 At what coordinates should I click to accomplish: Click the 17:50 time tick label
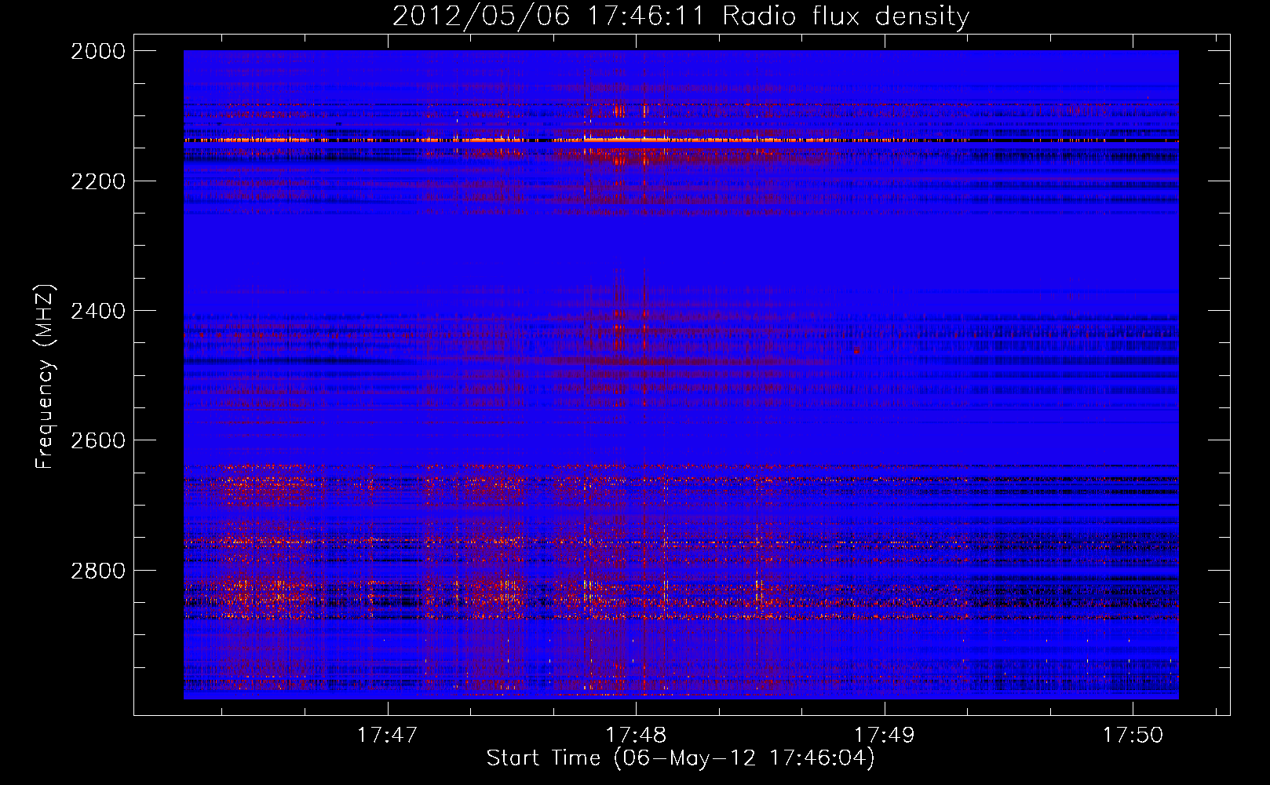[x=1133, y=735]
